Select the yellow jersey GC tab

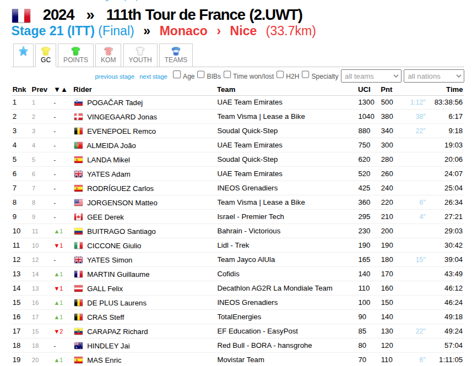coord(46,55)
